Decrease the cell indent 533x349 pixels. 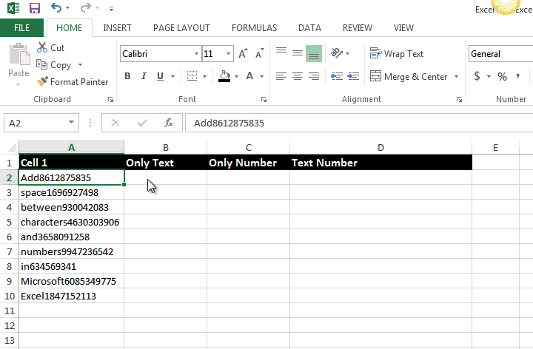pyautogui.click(x=336, y=76)
